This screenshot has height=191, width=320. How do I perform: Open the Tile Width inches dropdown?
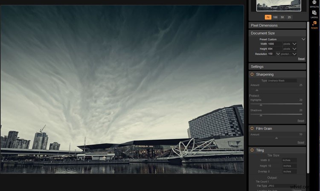tap(290, 160)
